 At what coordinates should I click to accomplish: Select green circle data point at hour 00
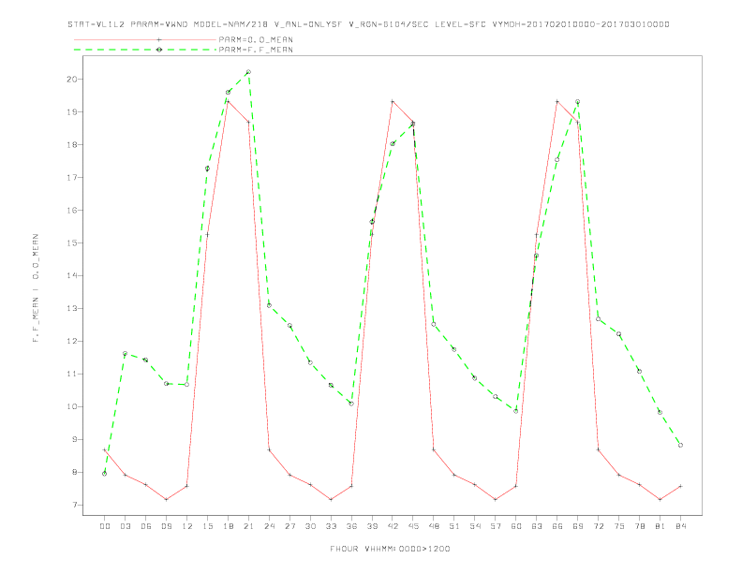[x=105, y=473]
